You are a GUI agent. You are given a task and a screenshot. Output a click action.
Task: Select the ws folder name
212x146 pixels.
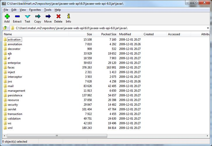9,123
